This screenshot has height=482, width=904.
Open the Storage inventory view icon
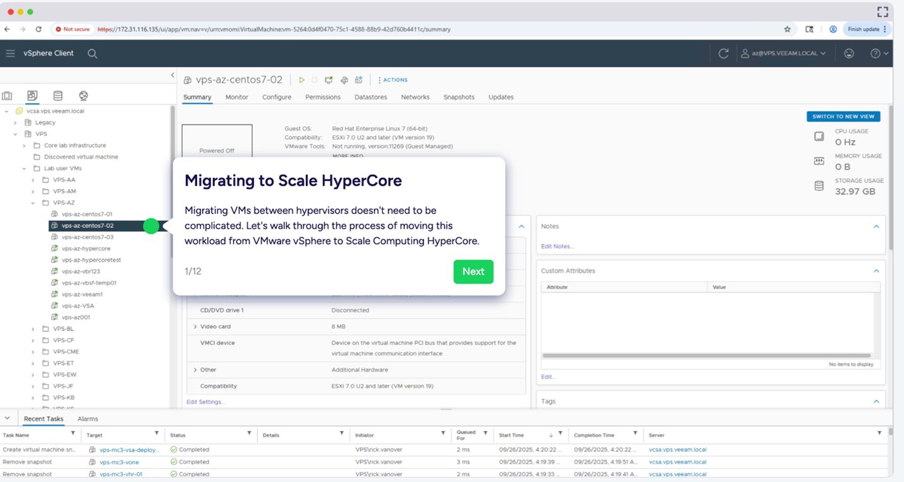58,96
